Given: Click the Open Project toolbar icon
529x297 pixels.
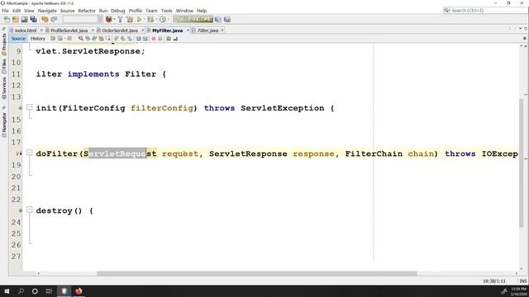Looking at the screenshot, I should pyautogui.click(x=24, y=20).
